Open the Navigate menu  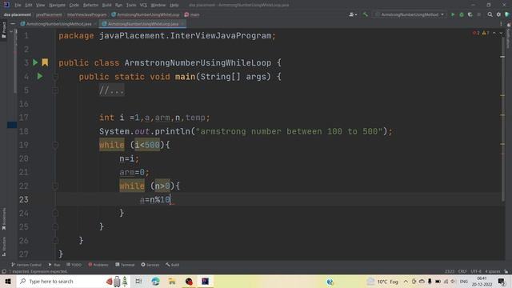(57, 5)
